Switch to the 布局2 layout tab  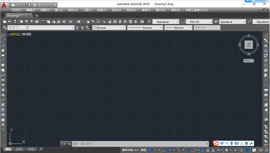tap(32, 149)
